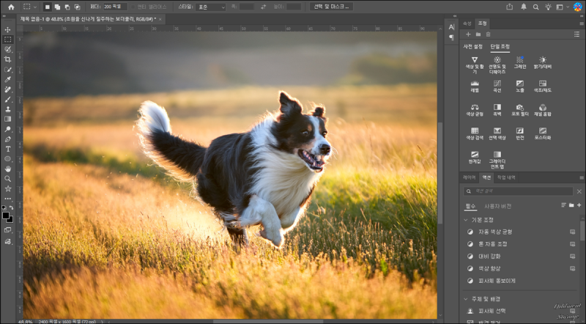Screen dimensions: 586x324
Task: Select the 필수 tab
Action: point(470,206)
